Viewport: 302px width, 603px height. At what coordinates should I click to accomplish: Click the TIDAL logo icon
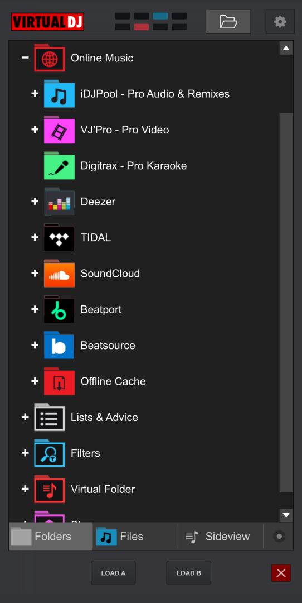[x=59, y=237]
